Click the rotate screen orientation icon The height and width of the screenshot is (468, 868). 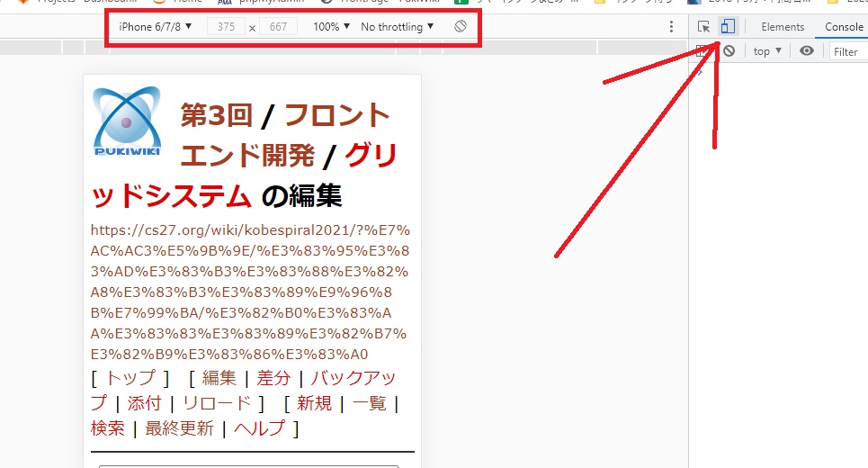coord(461,27)
